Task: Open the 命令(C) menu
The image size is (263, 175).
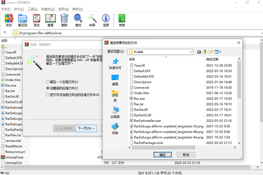Action: pyautogui.click(x=19, y=9)
